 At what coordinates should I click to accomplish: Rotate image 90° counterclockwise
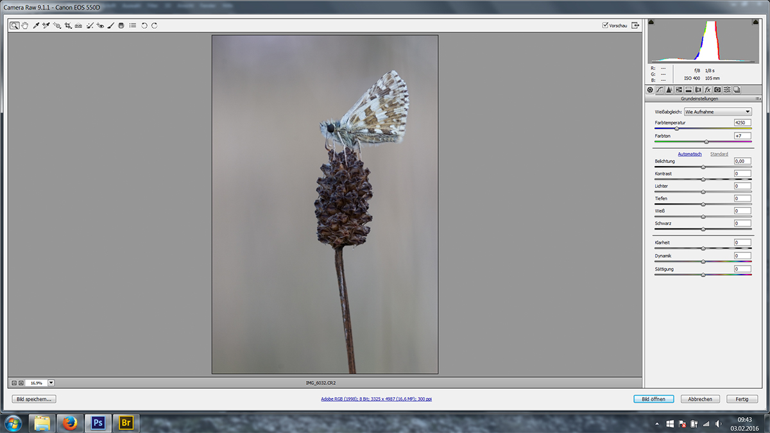pyautogui.click(x=144, y=26)
